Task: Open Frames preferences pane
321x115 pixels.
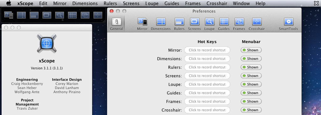Action: coord(239,24)
